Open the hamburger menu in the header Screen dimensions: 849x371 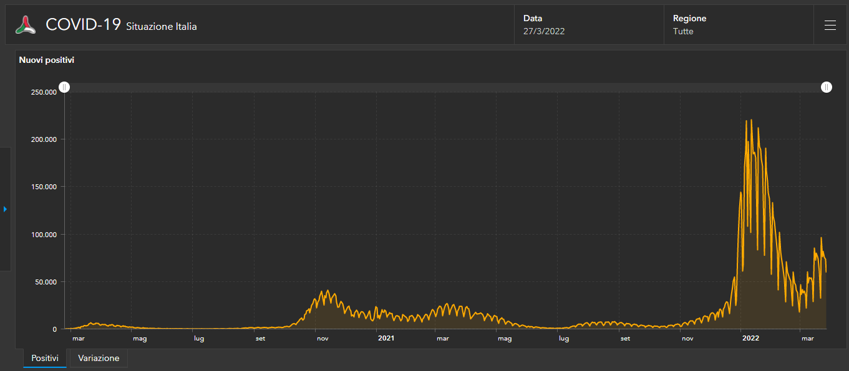[830, 25]
